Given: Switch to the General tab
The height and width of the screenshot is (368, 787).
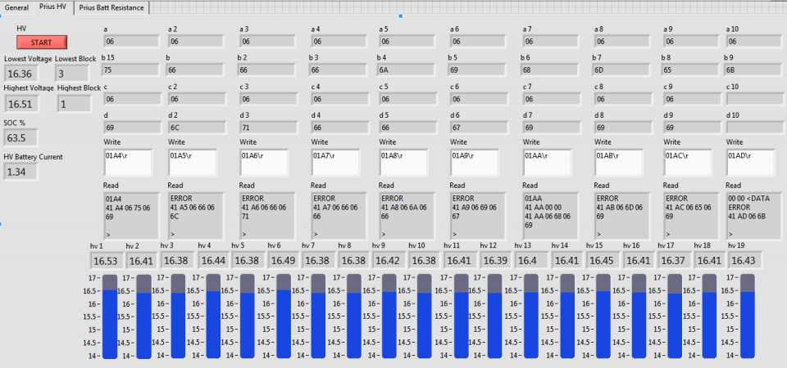Looking at the screenshot, I should coord(16,7).
